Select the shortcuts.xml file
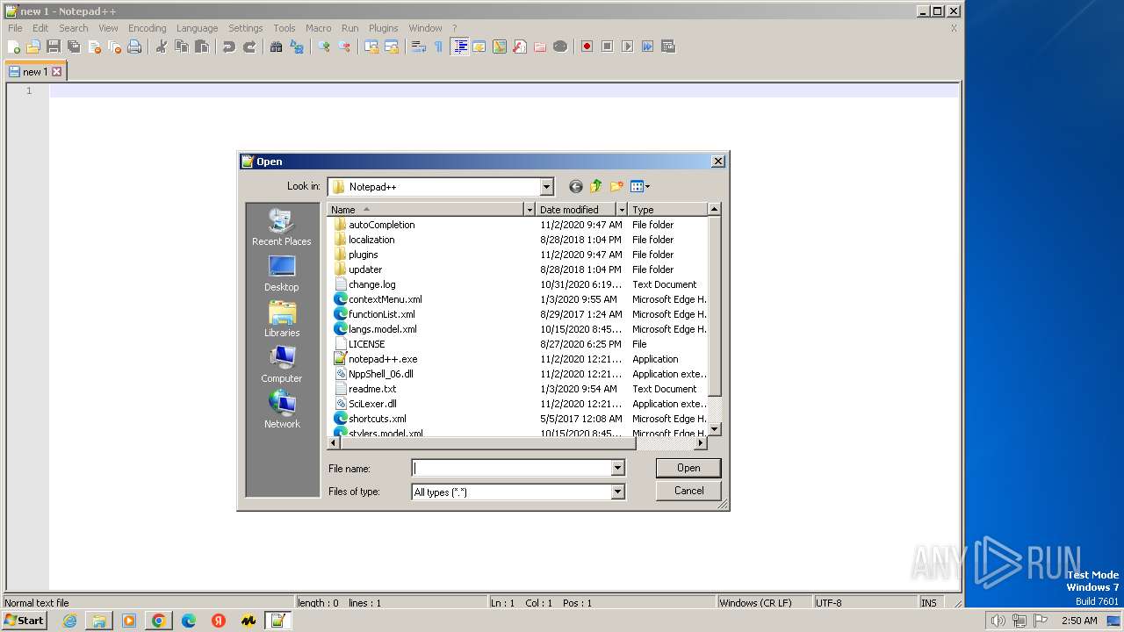The width and height of the screenshot is (1124, 632). pos(378,419)
